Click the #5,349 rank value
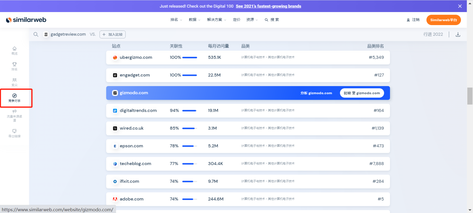Image resolution: width=473 pixels, height=213 pixels. pyautogui.click(x=376, y=57)
